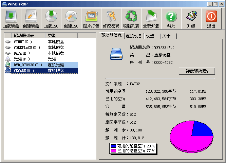Screen dimensions: 226x163
Task: Click the 刷新列表 (refresh list) icon
Action: click(x=131, y=19)
